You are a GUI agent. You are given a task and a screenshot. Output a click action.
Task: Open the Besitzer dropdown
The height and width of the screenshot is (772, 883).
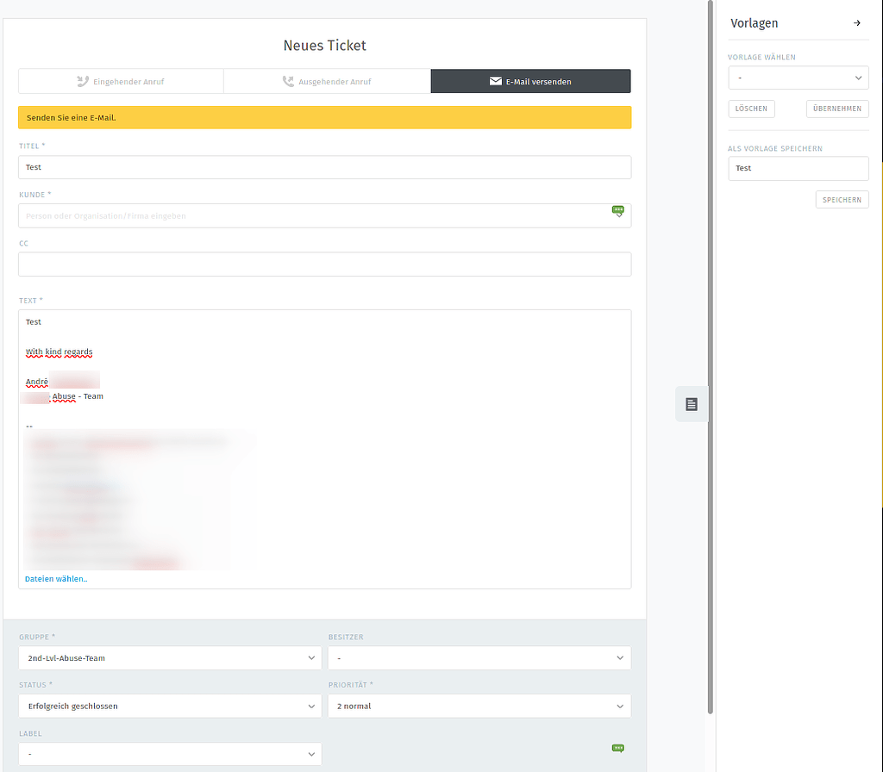click(x=479, y=657)
